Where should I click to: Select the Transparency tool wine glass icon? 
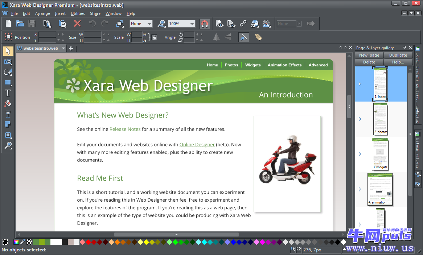(x=8, y=114)
